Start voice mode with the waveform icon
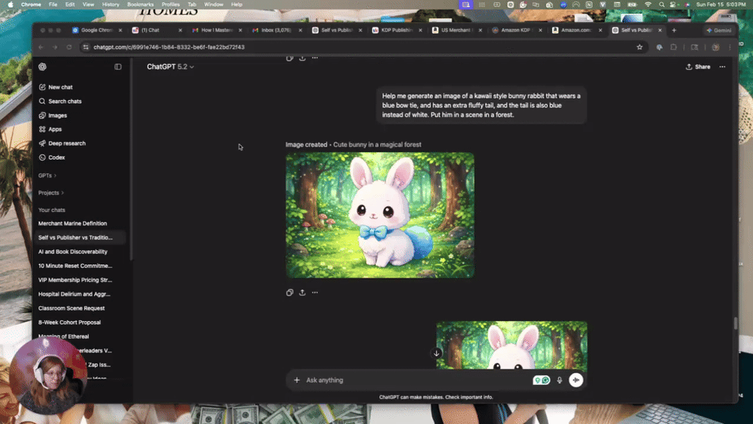753x424 pixels. [576, 380]
